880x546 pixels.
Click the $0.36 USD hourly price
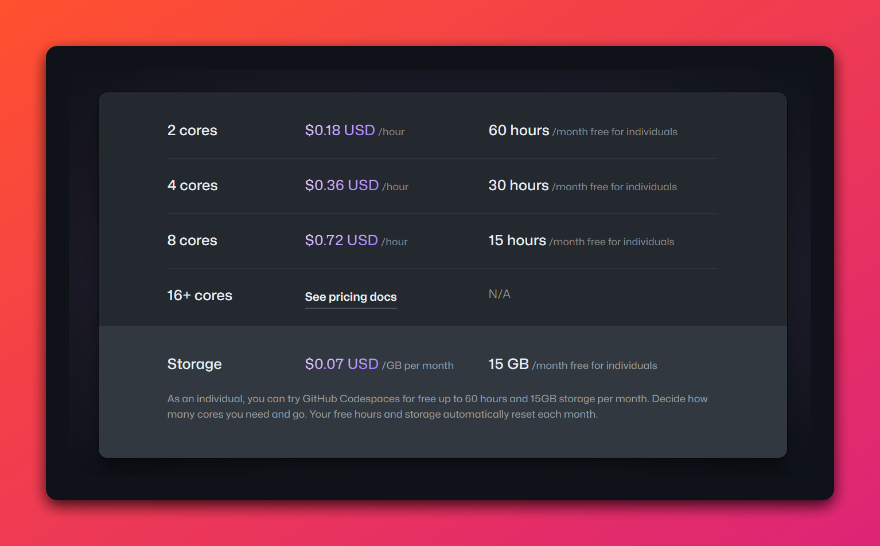coord(342,186)
